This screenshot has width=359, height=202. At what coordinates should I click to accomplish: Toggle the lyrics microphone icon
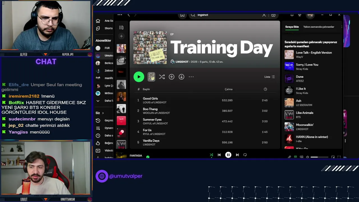[289, 157]
